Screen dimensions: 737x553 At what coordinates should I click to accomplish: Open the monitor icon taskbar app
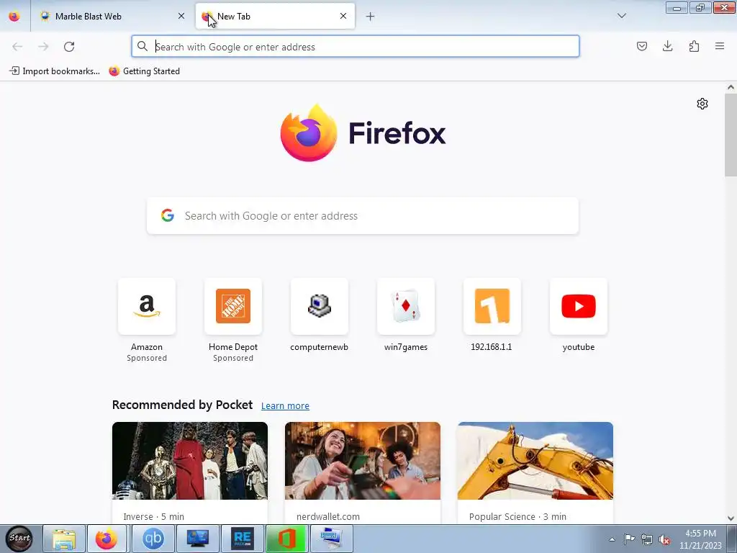click(198, 539)
